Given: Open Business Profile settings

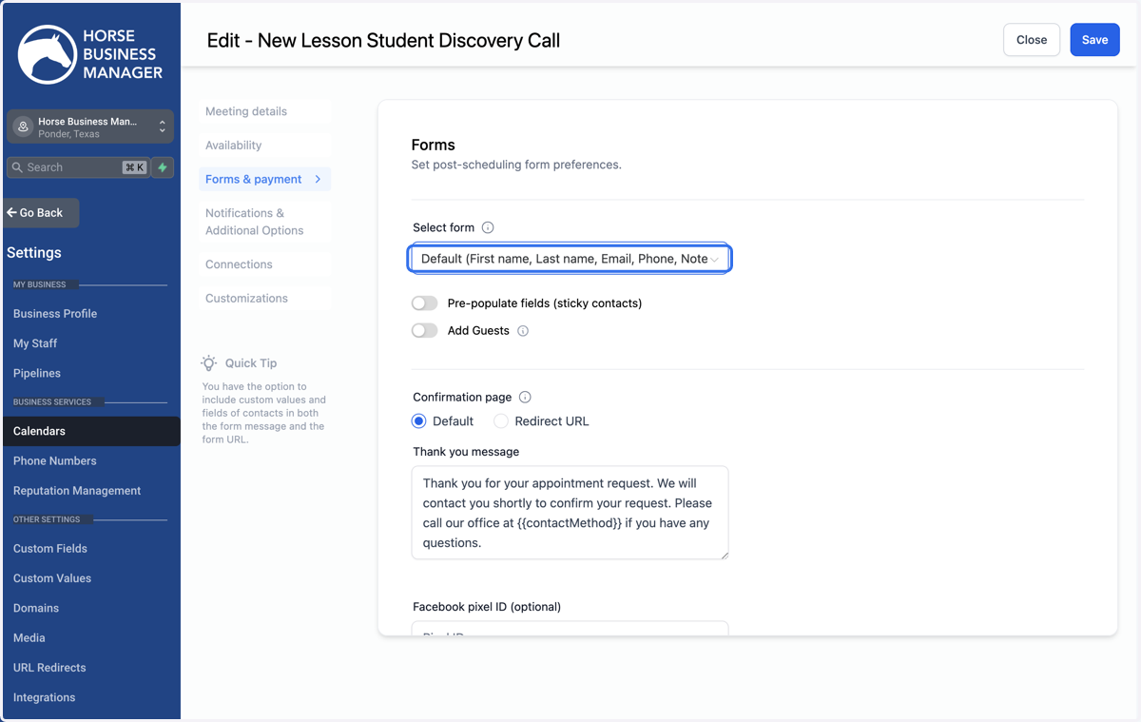Looking at the screenshot, I should pyautogui.click(x=55, y=314).
